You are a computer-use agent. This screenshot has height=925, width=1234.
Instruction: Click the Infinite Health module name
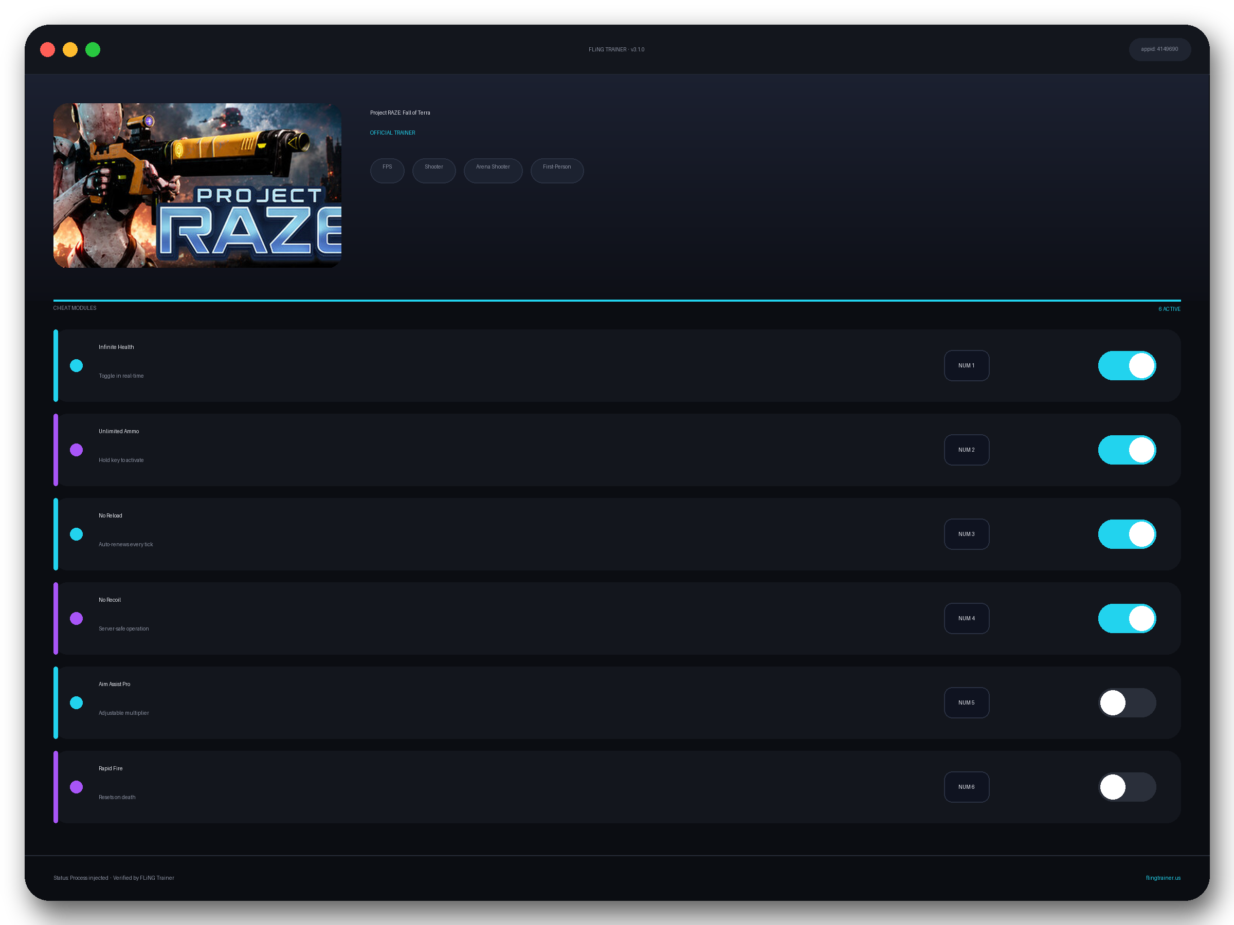(116, 347)
